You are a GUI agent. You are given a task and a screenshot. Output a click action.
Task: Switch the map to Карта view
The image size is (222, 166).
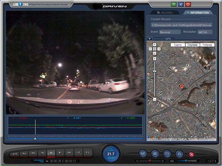tap(178, 45)
